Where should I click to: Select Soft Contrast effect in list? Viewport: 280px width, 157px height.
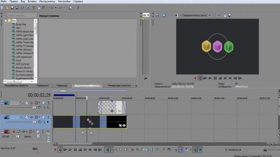22,64
